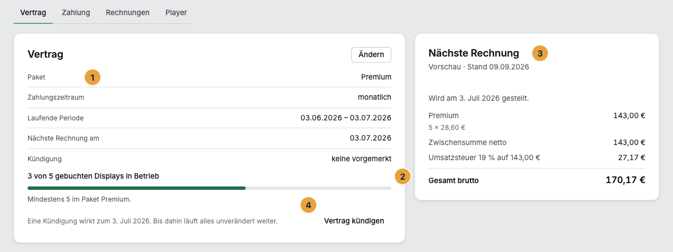Click the 'Zahlungszeitraum' row label
This screenshot has width=673, height=252.
pos(56,97)
